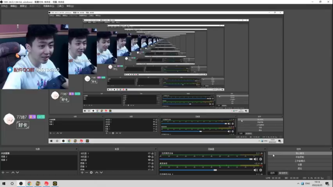The width and height of the screenshot is (333, 187).
Task: Open the 查看(V) menu
Action: pos(23,6)
